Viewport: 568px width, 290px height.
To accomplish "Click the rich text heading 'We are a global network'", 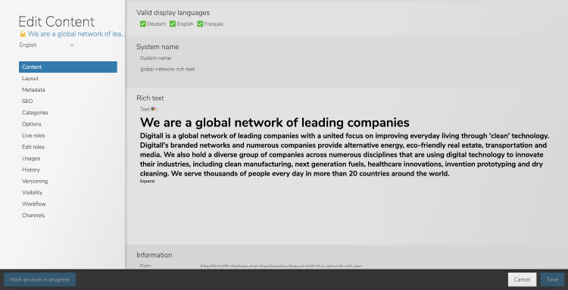I will pyautogui.click(x=275, y=123).
